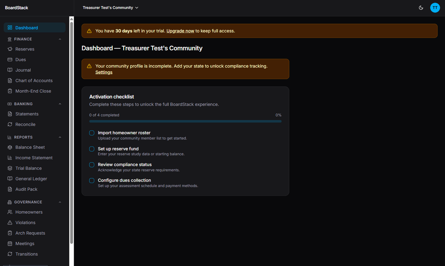Navigate to Journal
Viewport: 445px width, 266px height.
[35, 70]
